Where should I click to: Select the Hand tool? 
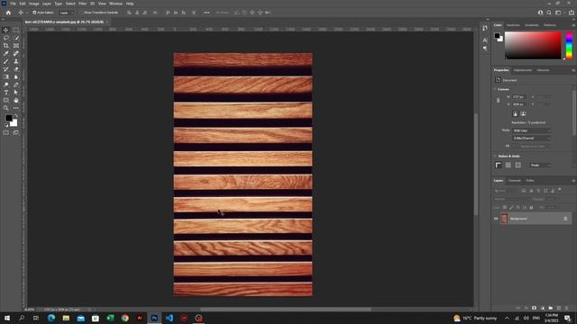click(16, 100)
